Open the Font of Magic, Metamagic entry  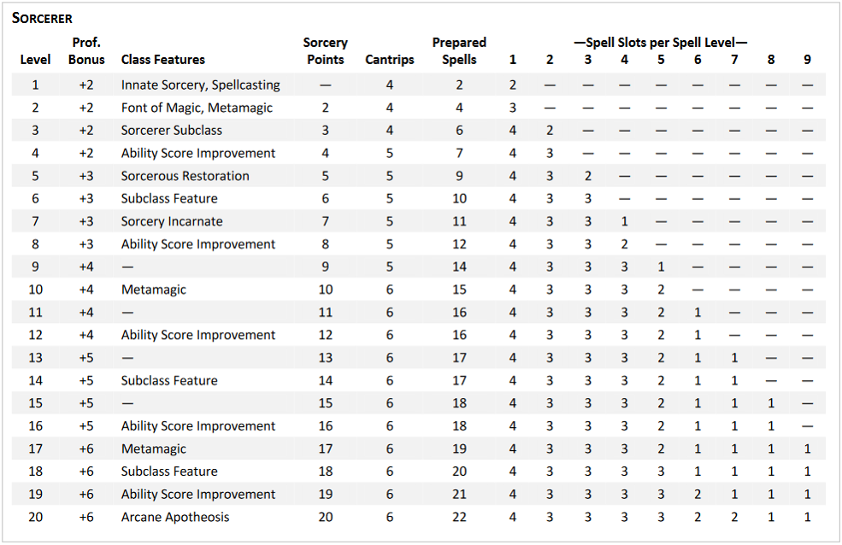(197, 108)
